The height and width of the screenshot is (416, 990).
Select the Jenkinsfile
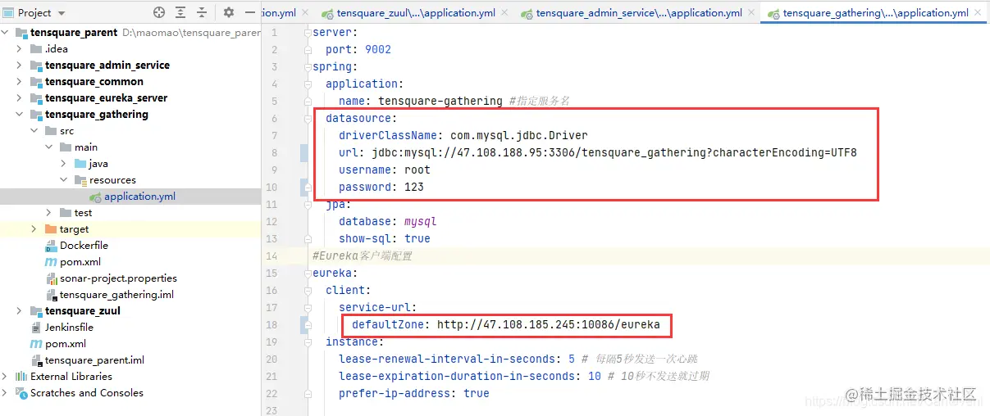coord(69,328)
